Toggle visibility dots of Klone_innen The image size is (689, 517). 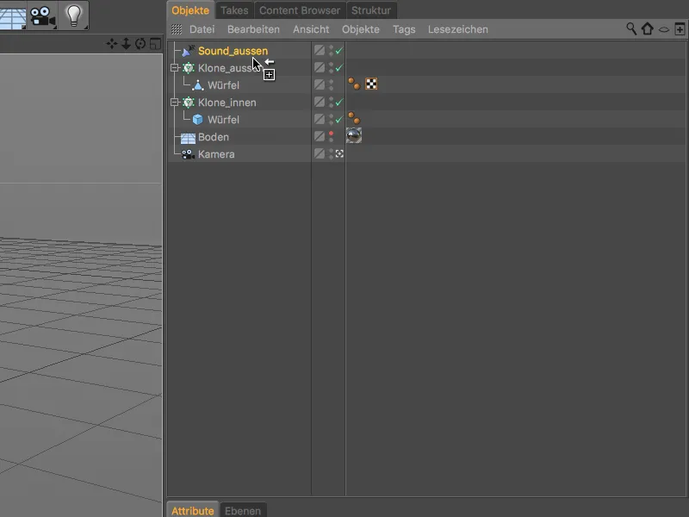(332, 103)
